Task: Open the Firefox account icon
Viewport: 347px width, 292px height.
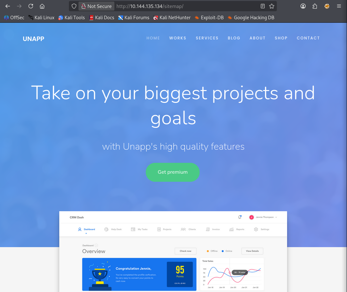Action: tap(303, 6)
